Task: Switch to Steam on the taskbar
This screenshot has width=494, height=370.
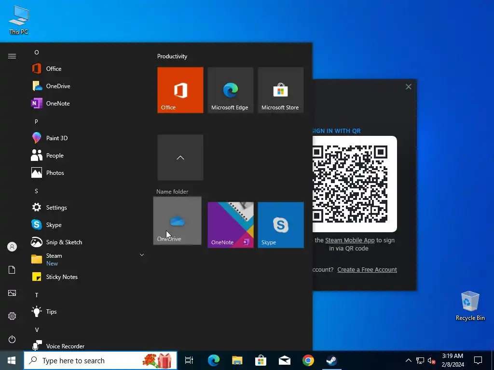Action: click(x=332, y=360)
